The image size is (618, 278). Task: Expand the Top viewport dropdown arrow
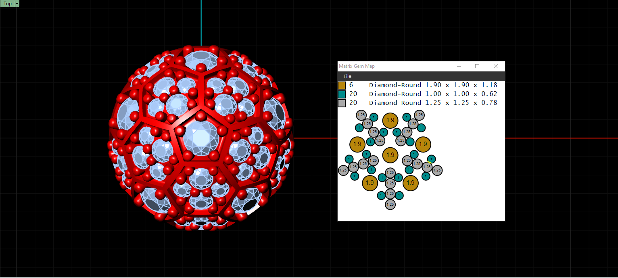[17, 4]
